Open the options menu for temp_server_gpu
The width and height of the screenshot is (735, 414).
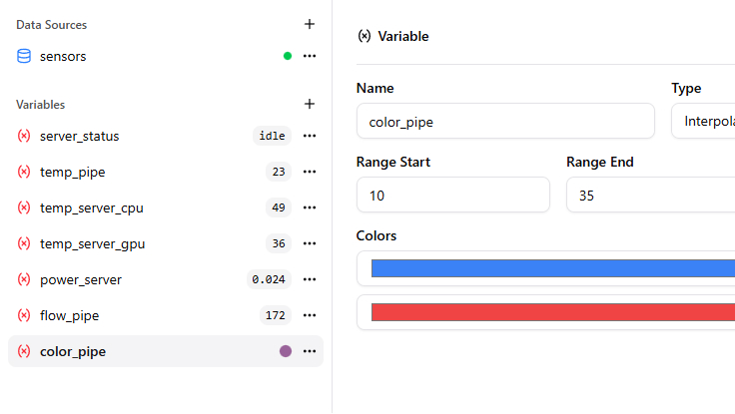coord(310,243)
